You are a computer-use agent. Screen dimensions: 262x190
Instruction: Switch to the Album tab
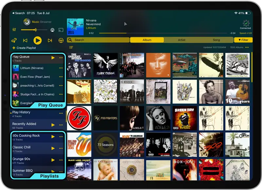click(x=147, y=40)
